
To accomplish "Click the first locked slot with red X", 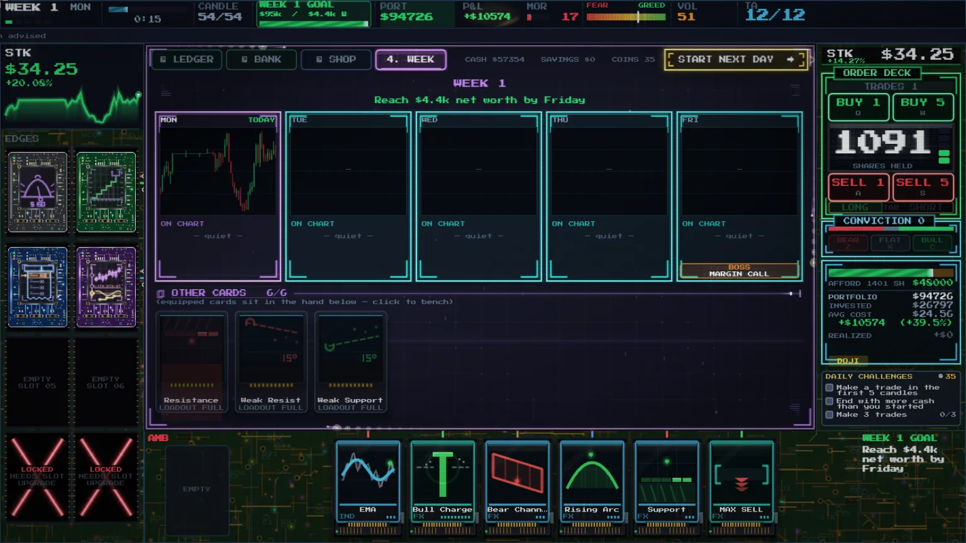I will [37, 476].
